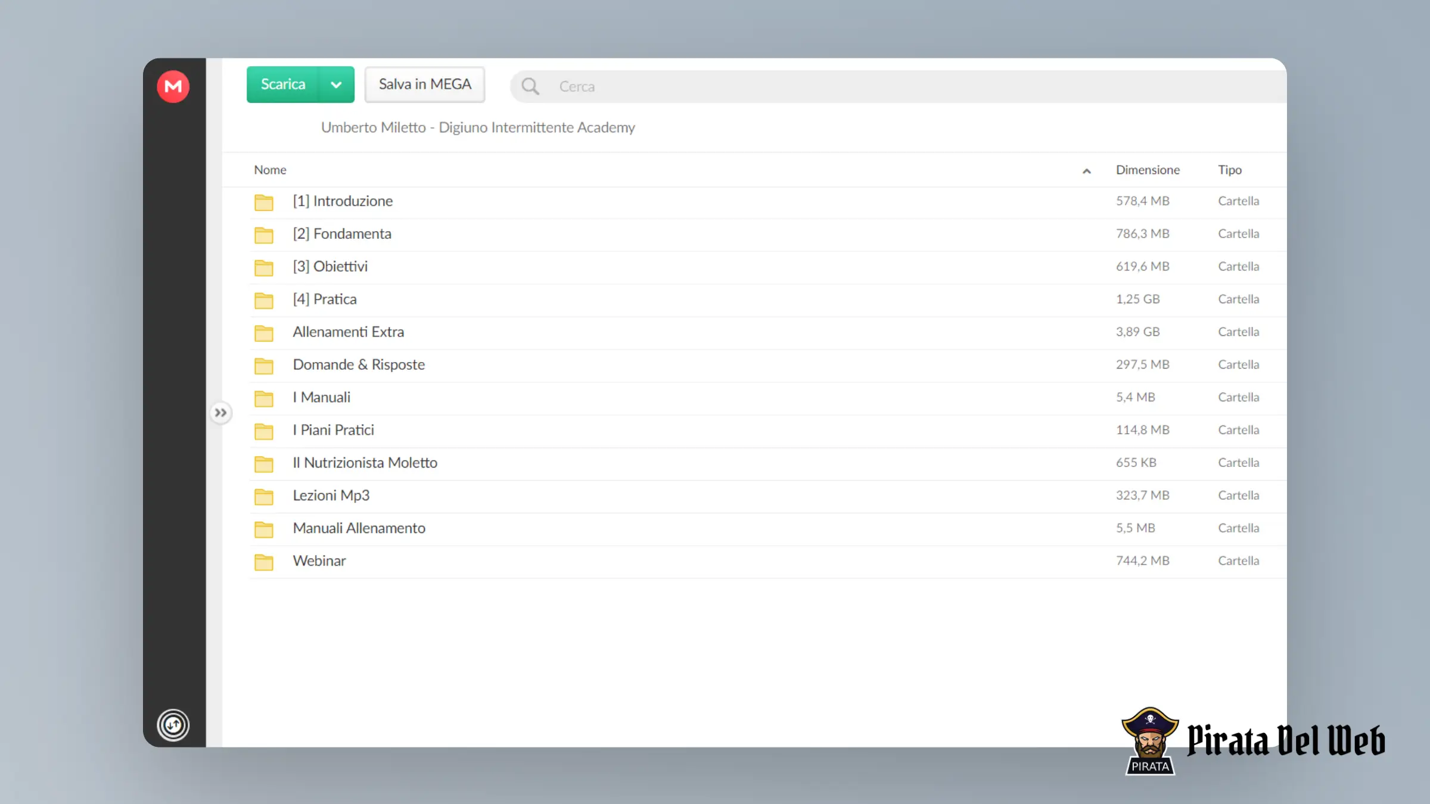Select the [4] Pratica folder icon
The image size is (1430, 804).
coord(264,301)
